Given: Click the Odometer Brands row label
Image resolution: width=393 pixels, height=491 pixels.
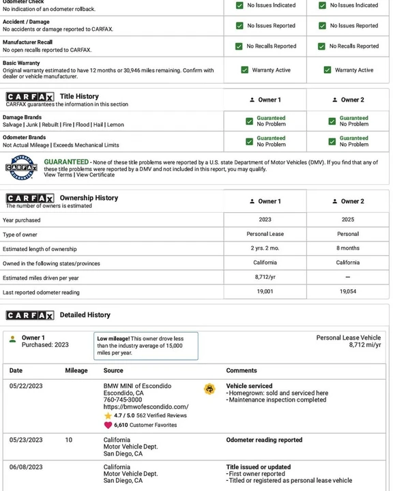Looking at the screenshot, I should click(24, 138).
